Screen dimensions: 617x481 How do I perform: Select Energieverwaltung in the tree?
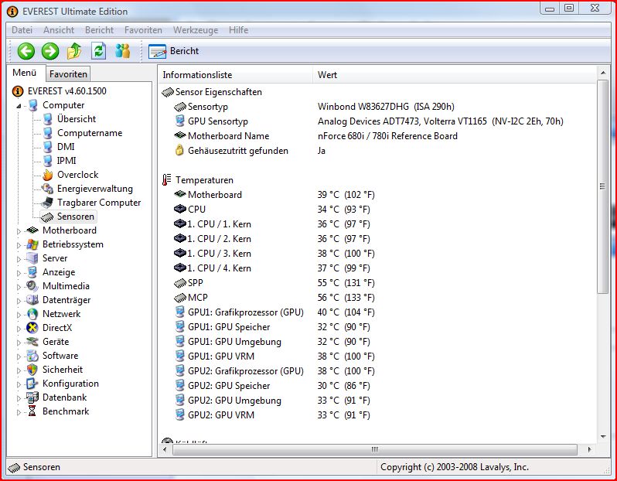(x=94, y=189)
